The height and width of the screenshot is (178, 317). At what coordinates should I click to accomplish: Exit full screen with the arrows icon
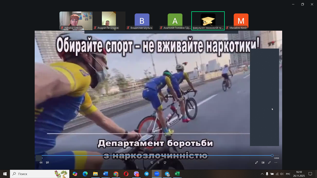coord(269,162)
